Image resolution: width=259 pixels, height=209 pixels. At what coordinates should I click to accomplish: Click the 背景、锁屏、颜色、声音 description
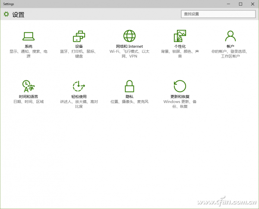pos(180,54)
